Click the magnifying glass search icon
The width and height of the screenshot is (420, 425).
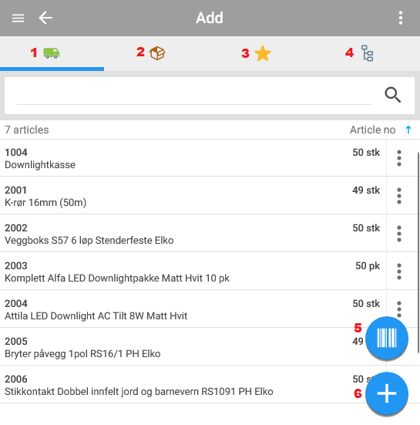393,95
